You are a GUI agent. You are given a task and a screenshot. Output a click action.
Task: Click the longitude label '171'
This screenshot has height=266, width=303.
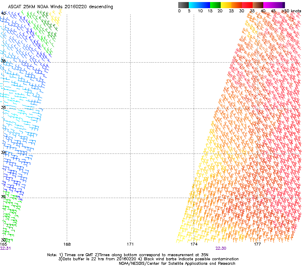tap(130, 244)
